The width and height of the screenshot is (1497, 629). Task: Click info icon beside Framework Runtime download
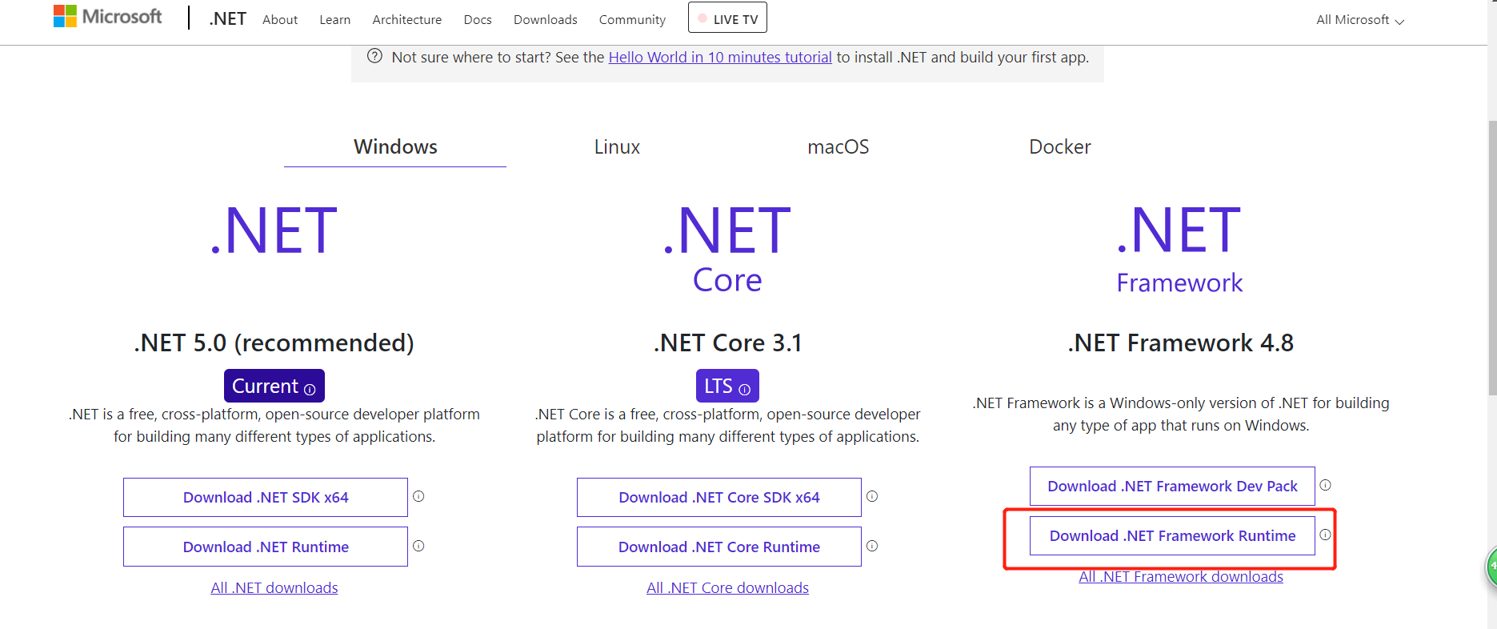tap(1325, 535)
